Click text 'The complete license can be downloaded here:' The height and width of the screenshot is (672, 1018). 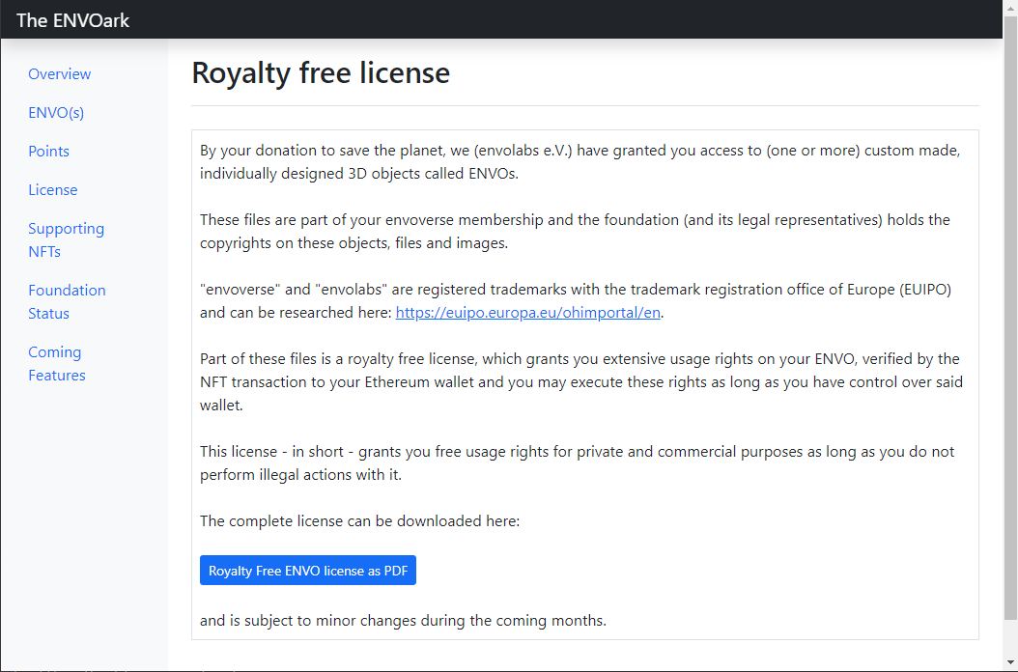[x=359, y=520]
